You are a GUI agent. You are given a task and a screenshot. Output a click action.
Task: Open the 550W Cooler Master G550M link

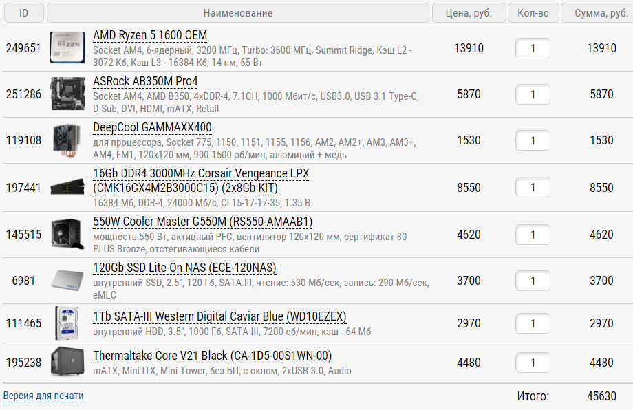203,222
